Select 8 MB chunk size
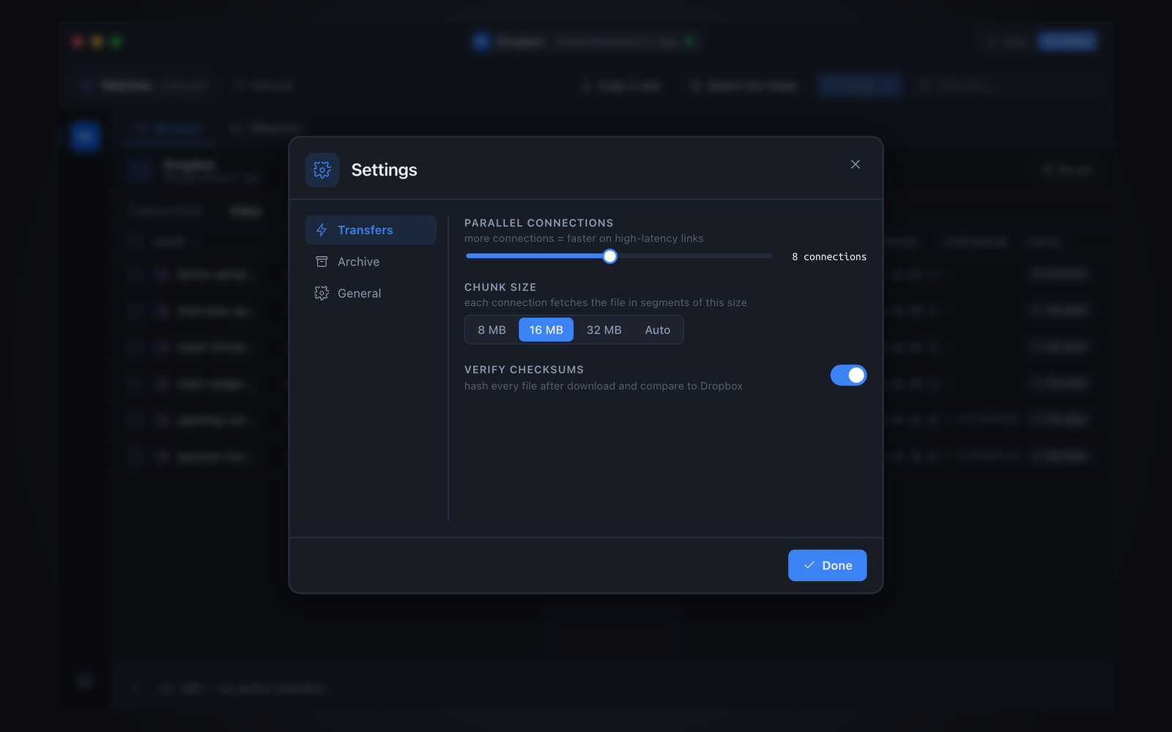 coord(492,329)
